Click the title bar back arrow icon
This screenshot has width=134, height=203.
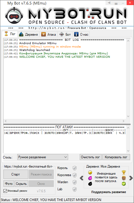point(109,3)
